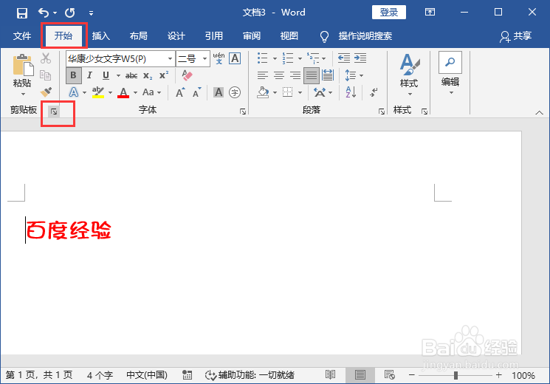Apply a text effect with the blue outlined A
The image size is (550, 384).
(x=74, y=92)
